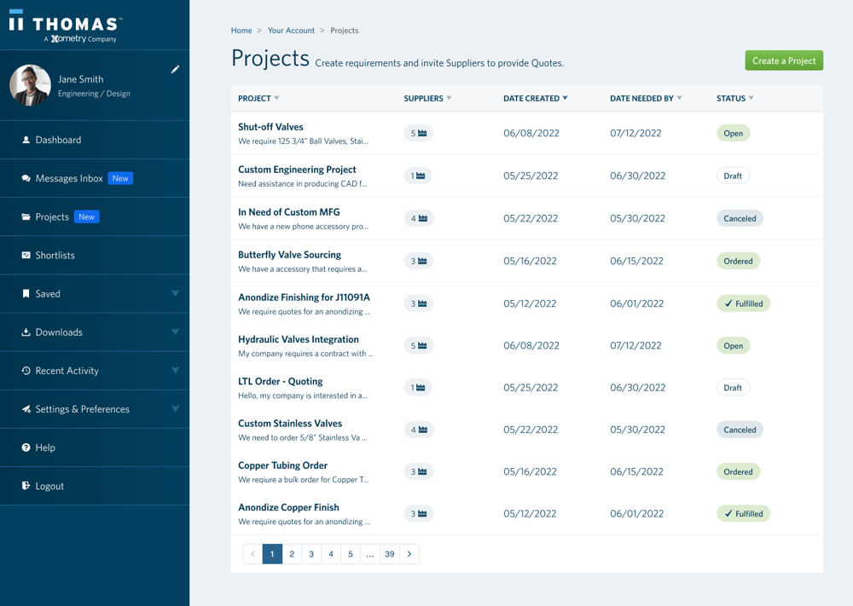853x606 pixels.
Task: Click the Logout icon in sidebar
Action: click(x=26, y=486)
